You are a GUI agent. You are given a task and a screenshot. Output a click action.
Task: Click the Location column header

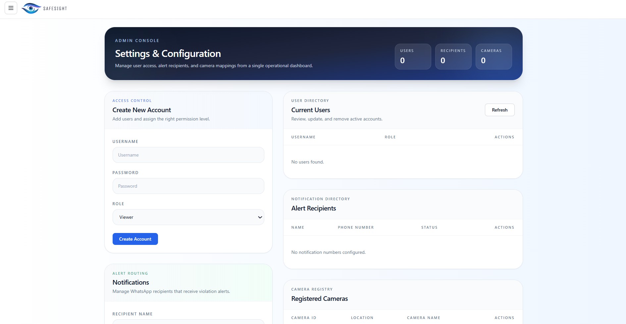click(362, 318)
